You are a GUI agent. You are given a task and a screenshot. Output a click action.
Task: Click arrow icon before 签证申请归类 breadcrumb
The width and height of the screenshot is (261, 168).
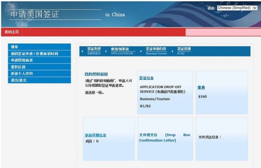coord(141,52)
